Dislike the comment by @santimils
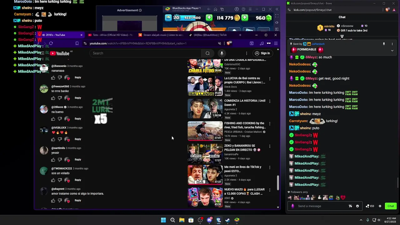The width and height of the screenshot is (400, 225). point(60,160)
